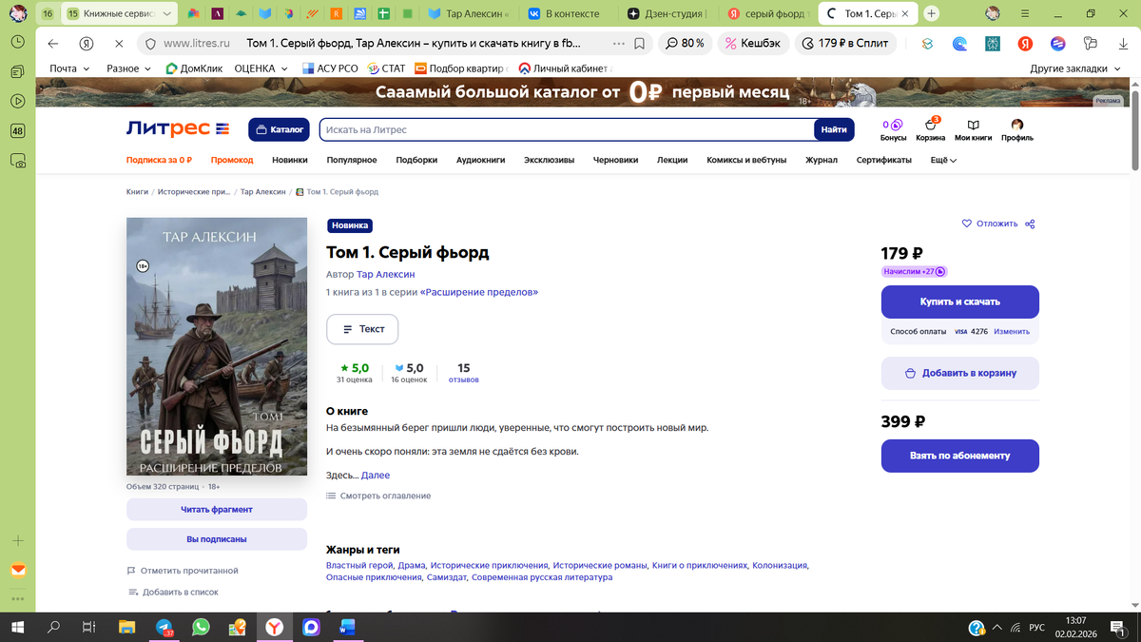
Task: Open the Telegram app in taskbar
Action: (x=163, y=627)
